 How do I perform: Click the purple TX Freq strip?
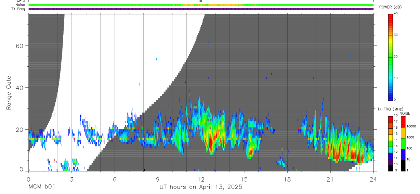coord(201,9)
